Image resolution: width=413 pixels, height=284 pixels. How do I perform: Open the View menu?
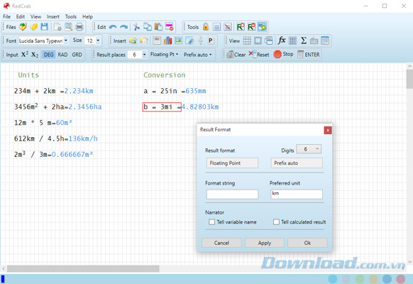coord(35,16)
